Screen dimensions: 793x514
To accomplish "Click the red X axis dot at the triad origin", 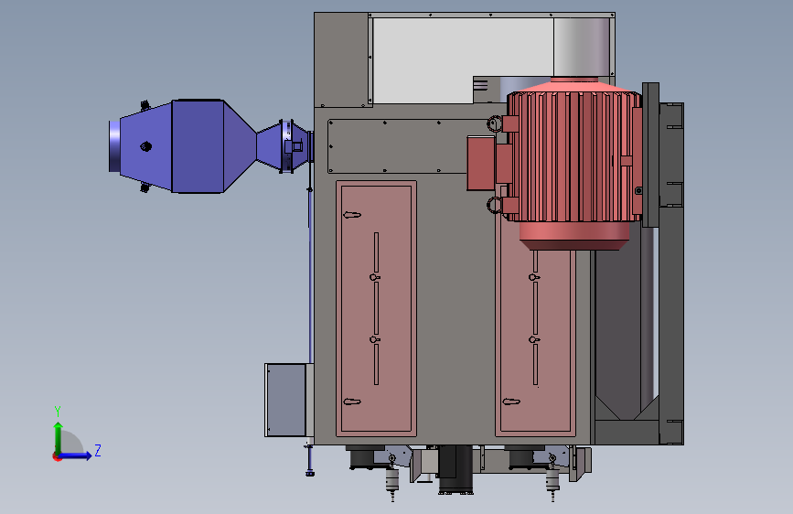I will pyautogui.click(x=57, y=456).
